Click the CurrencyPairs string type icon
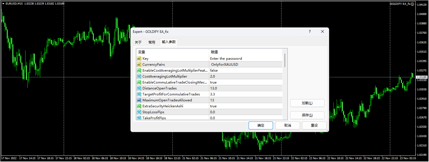Screen dimensions: 429x162 click(139, 65)
